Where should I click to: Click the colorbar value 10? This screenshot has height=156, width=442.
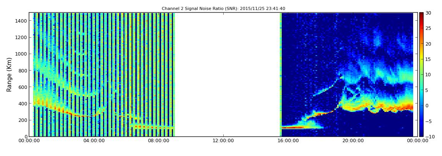(429, 75)
